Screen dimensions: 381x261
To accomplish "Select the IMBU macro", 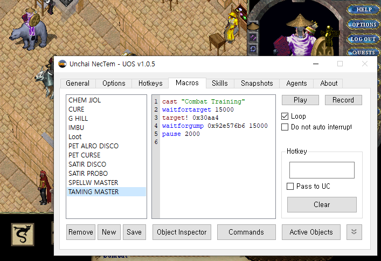I will (x=106, y=127).
